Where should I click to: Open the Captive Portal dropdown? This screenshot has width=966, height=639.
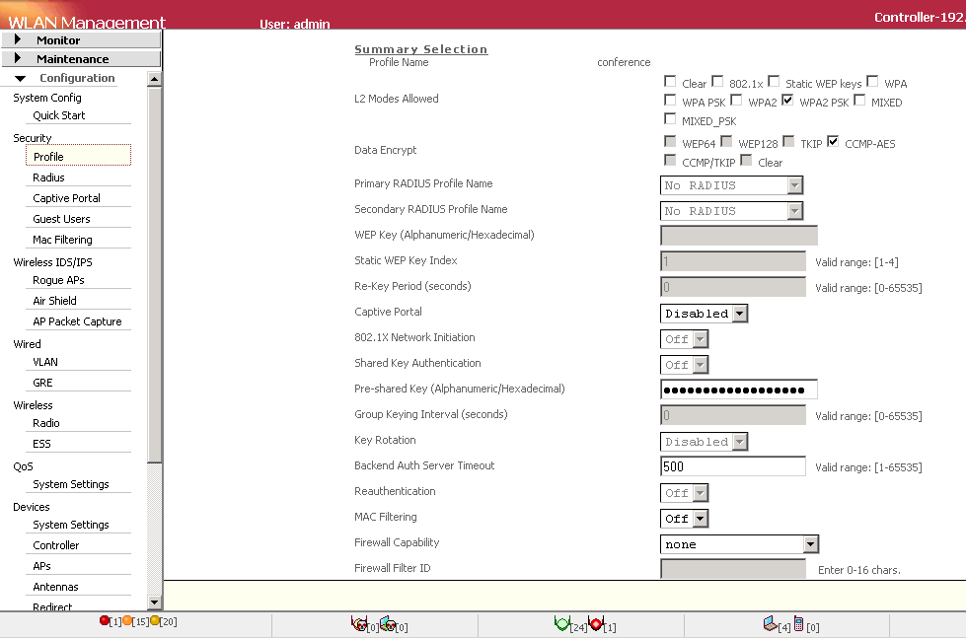click(705, 314)
